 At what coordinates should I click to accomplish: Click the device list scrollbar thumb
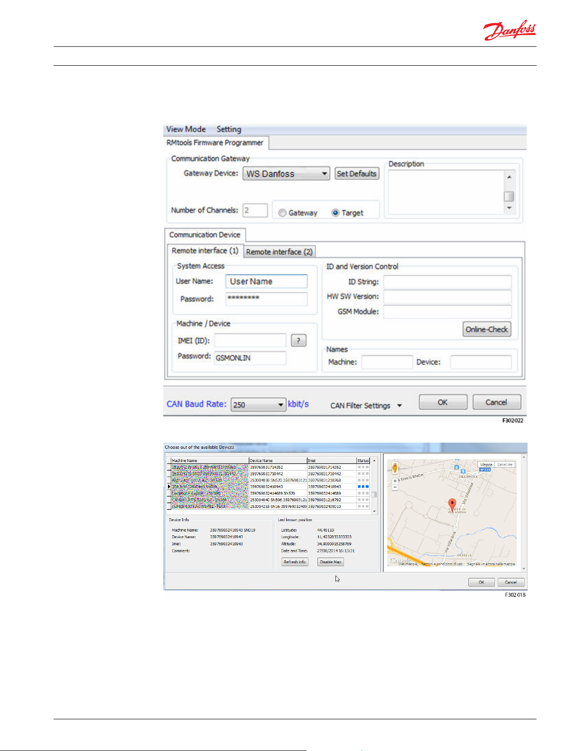(374, 495)
